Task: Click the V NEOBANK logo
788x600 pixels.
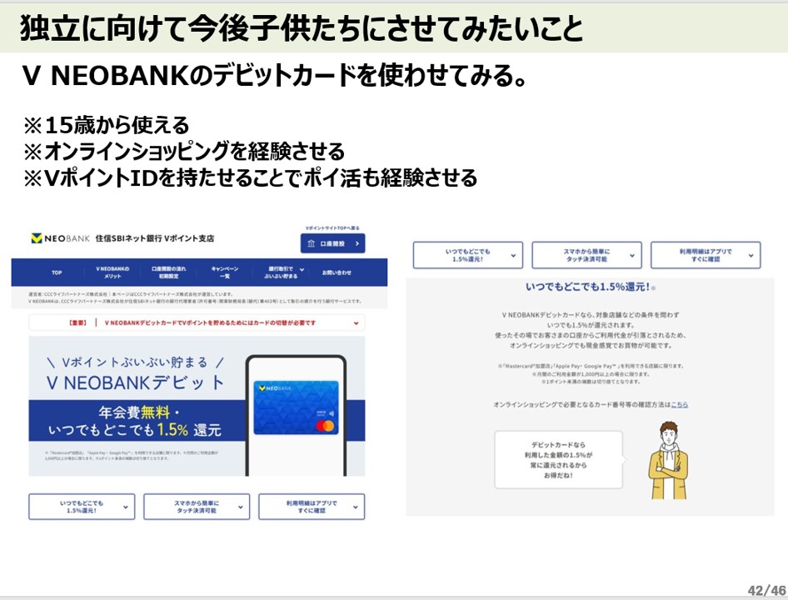Action: tap(60, 238)
